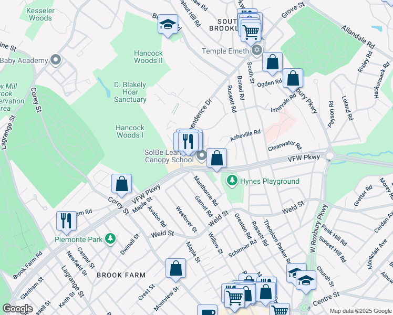Select the Kesseler Woods label
This screenshot has width=393, height=315.
pos(40,15)
